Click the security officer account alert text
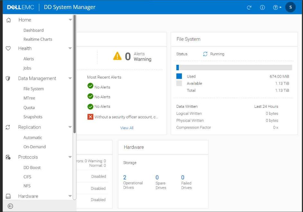 coord(126,117)
